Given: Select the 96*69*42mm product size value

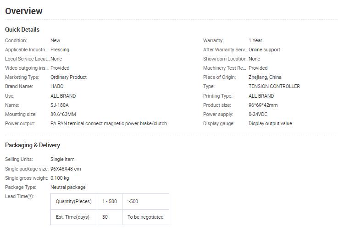Looking at the screenshot, I should (263, 105).
